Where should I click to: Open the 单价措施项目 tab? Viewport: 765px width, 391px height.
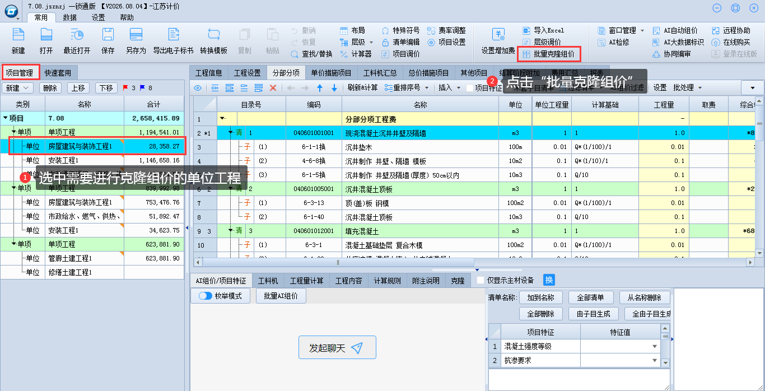tap(332, 73)
